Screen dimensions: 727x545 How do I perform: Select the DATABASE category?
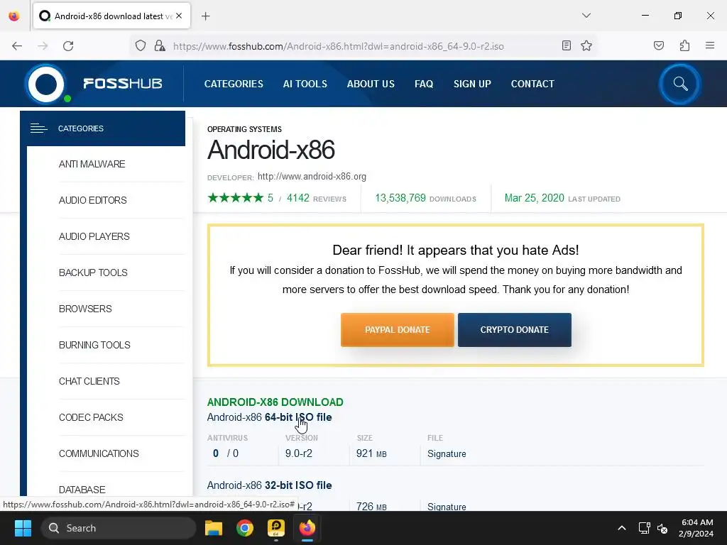[82, 490]
